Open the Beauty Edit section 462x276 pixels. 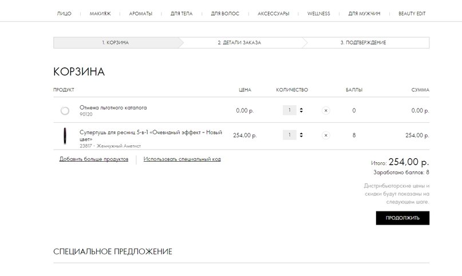click(412, 14)
